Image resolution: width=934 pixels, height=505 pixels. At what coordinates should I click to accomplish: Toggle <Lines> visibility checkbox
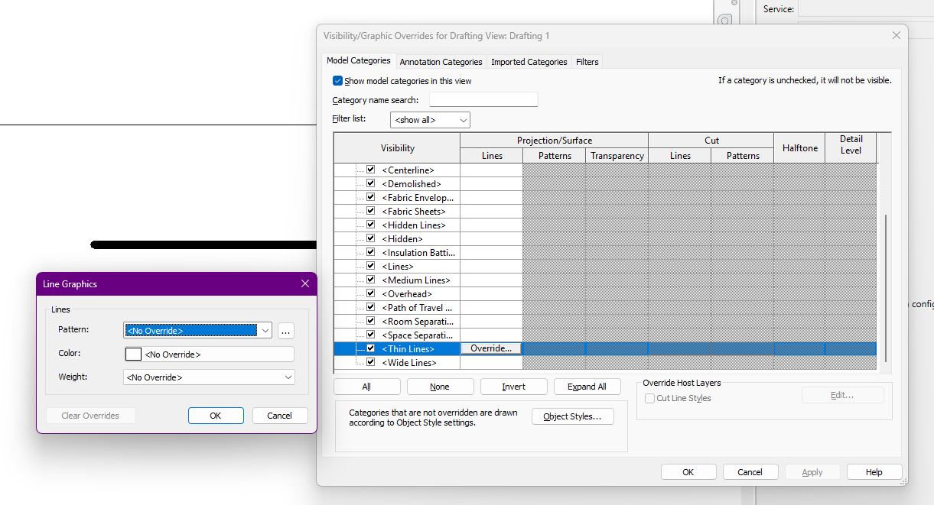[x=370, y=266]
